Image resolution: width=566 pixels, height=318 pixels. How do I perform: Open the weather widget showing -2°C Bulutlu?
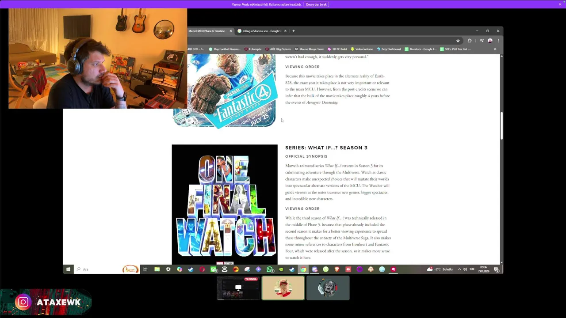click(440, 269)
